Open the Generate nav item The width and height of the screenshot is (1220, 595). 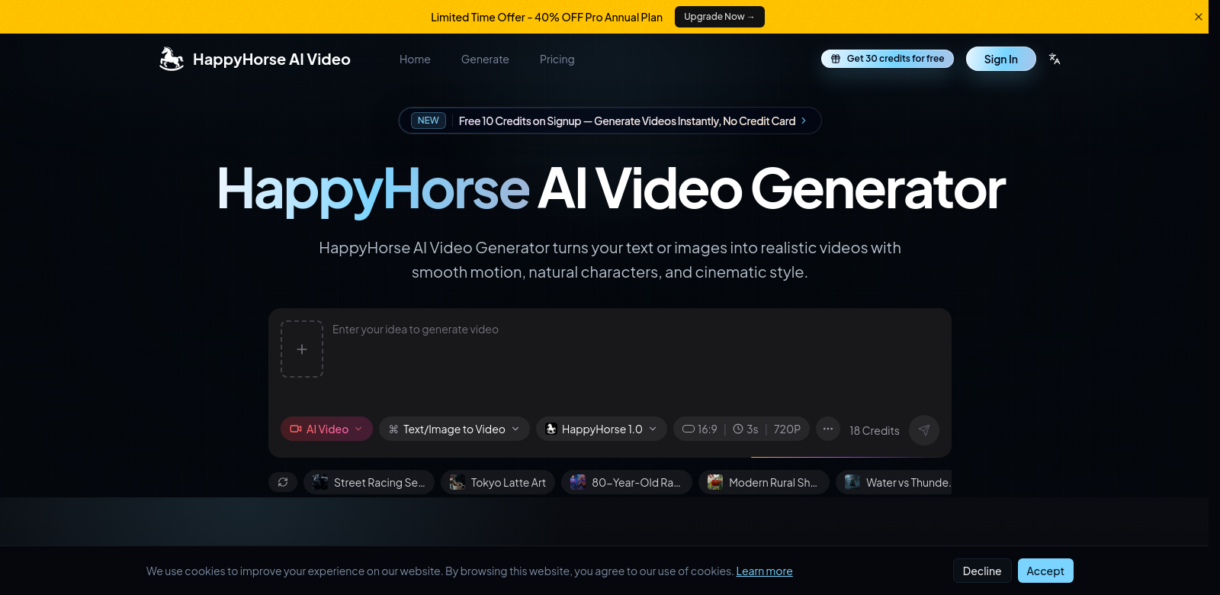click(x=485, y=59)
